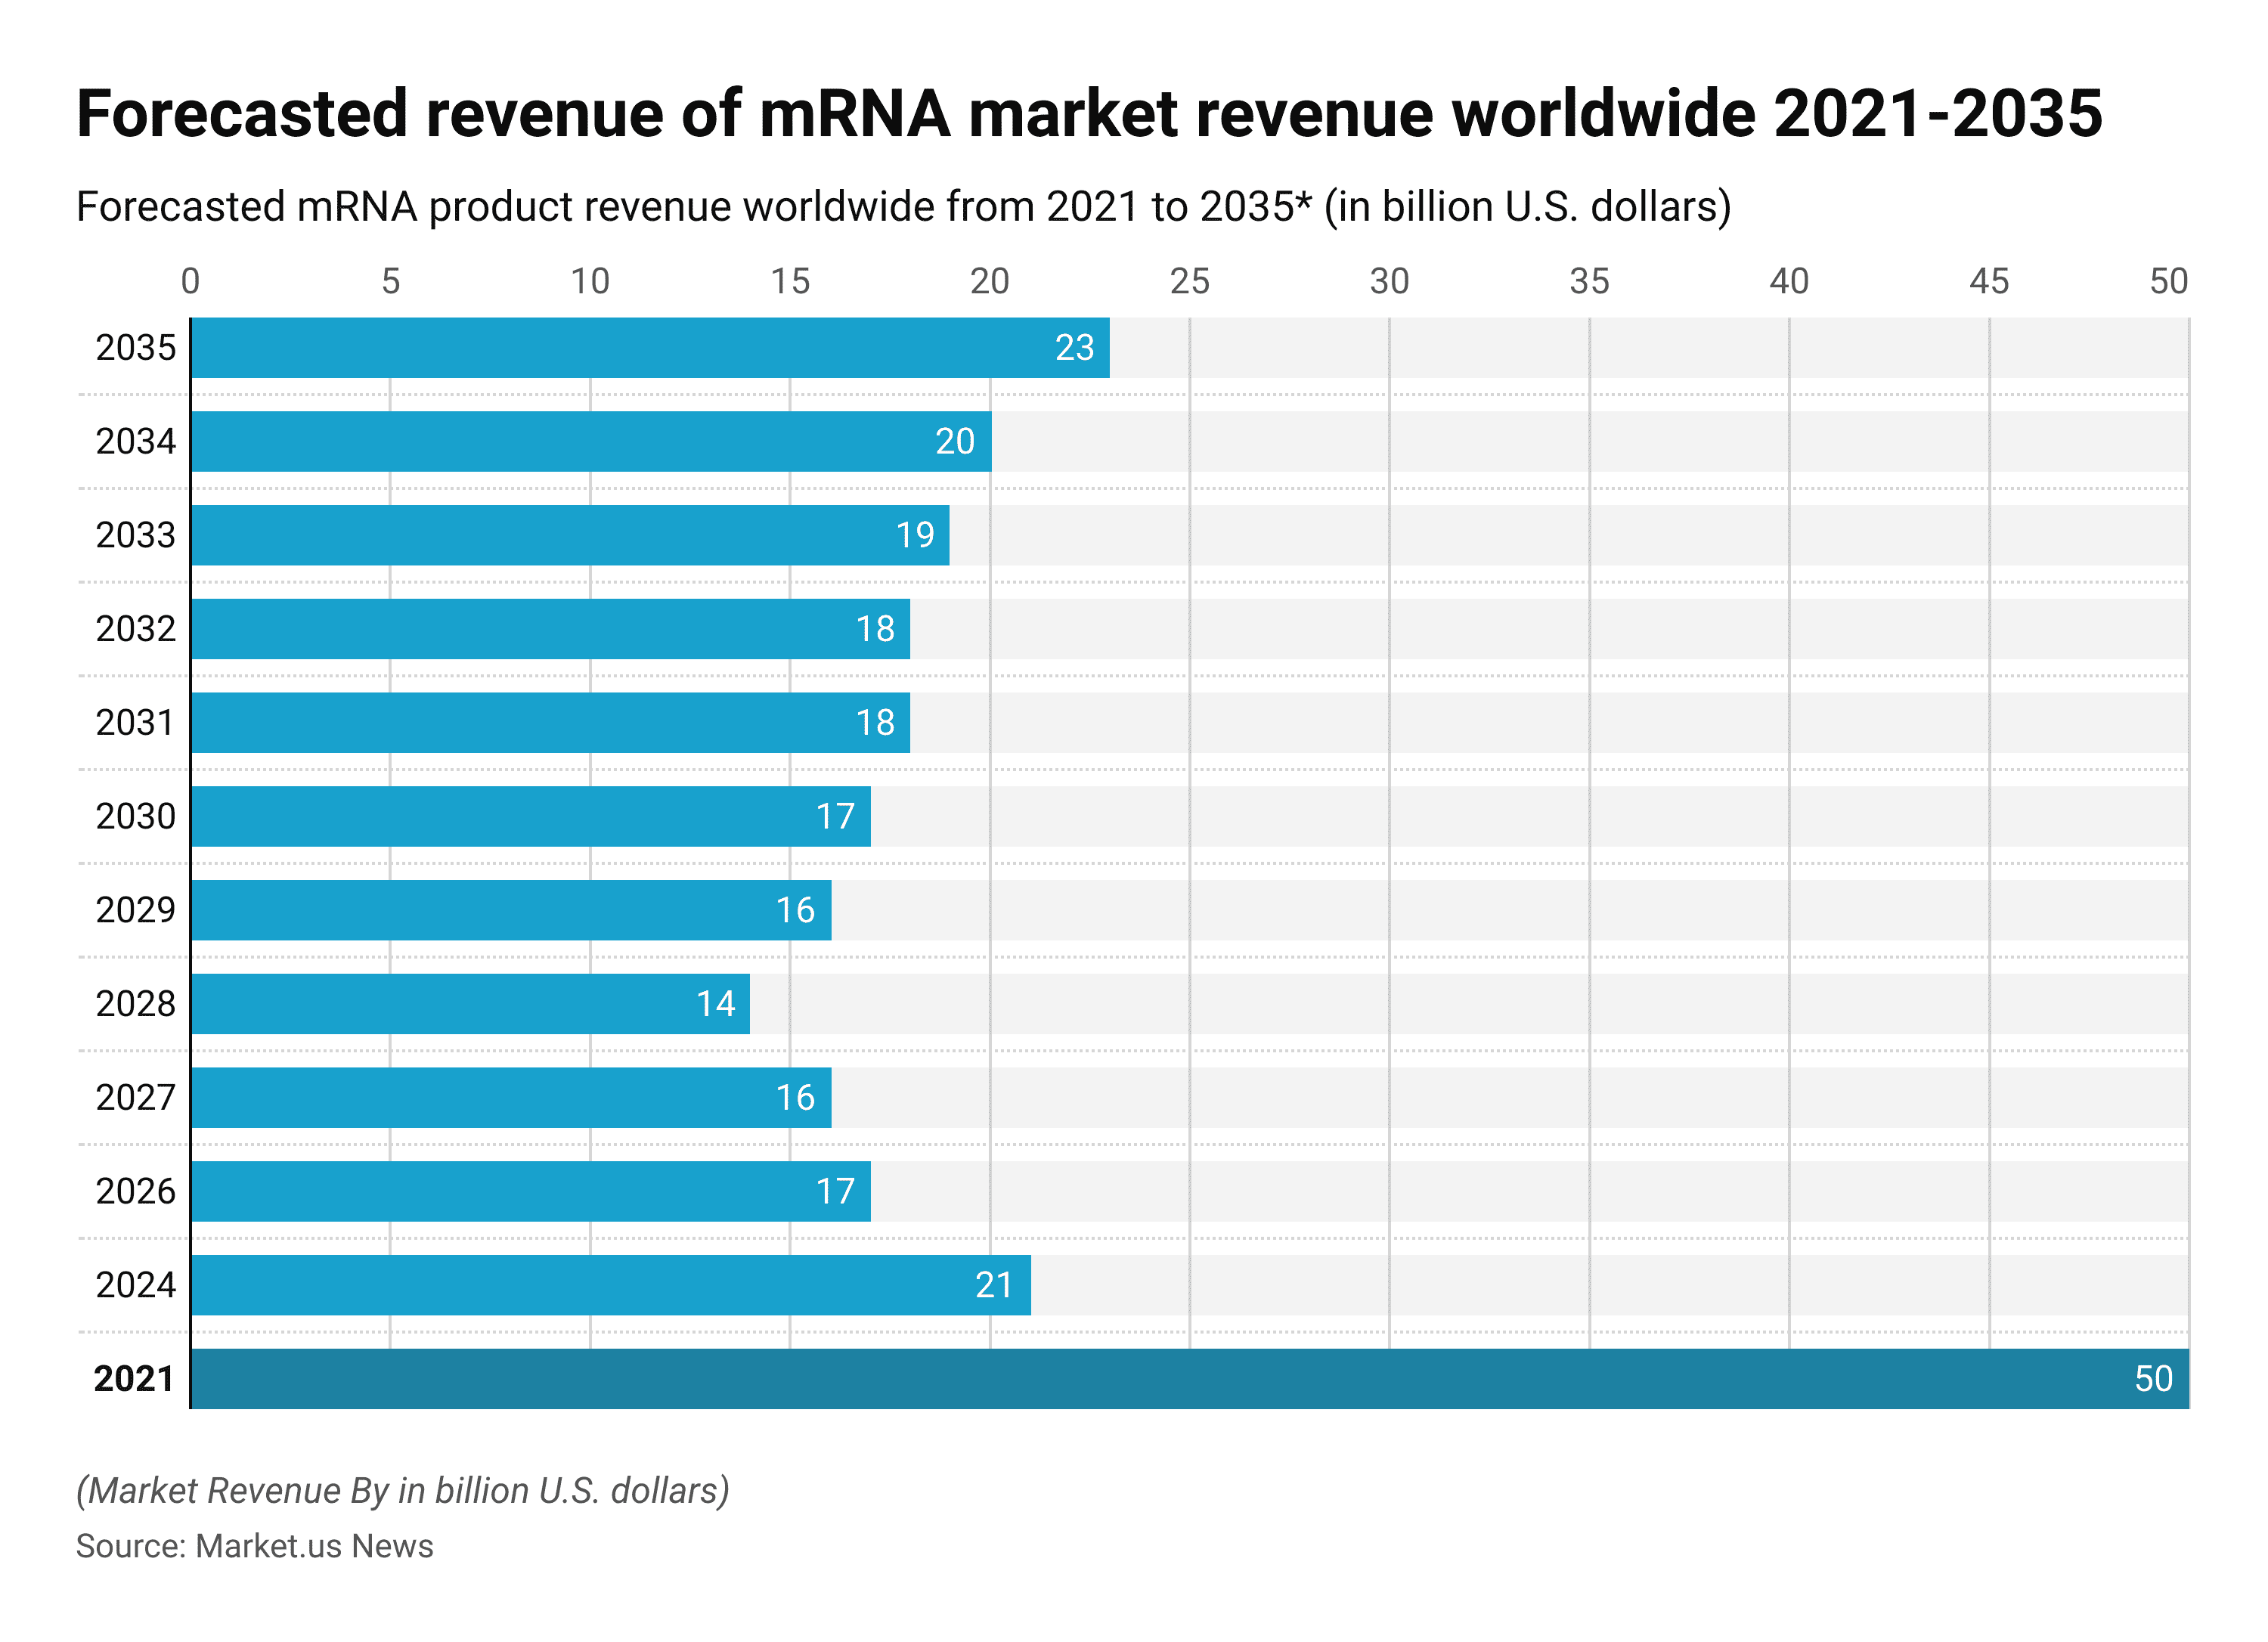Screen dimensions: 2268x1642
Task: Select the 2024 bar valued 21
Action: (x=610, y=1284)
